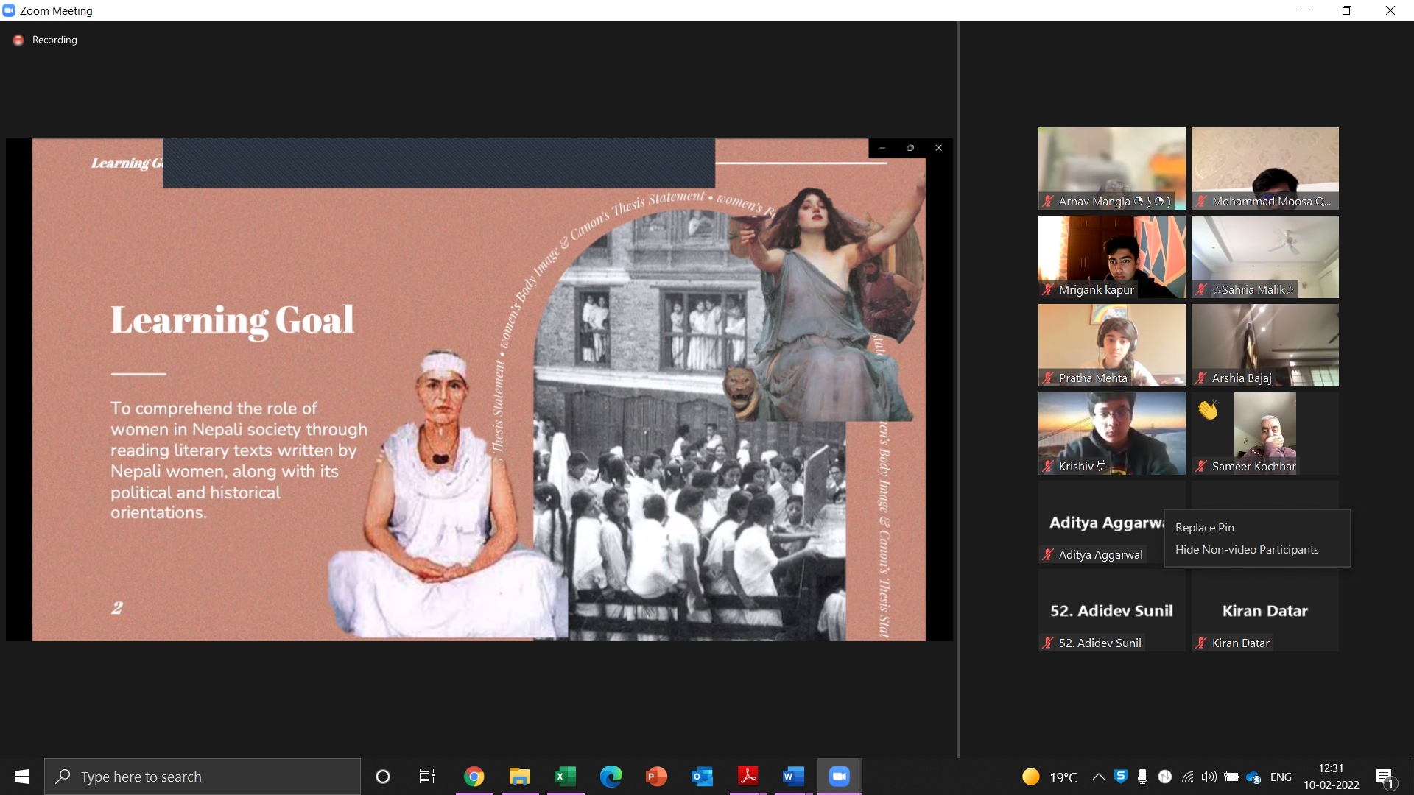1414x795 pixels.
Task: Switch to Excel in the taskbar
Action: [565, 777]
